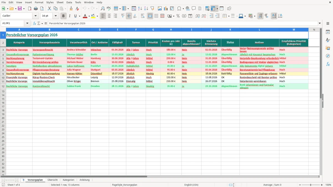333x187 pixels.
Task: Click PageStyle_Vorsorgeplan in status bar
Action: pos(125,185)
